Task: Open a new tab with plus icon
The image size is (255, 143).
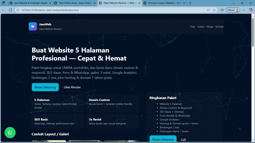Action: coord(190,3)
